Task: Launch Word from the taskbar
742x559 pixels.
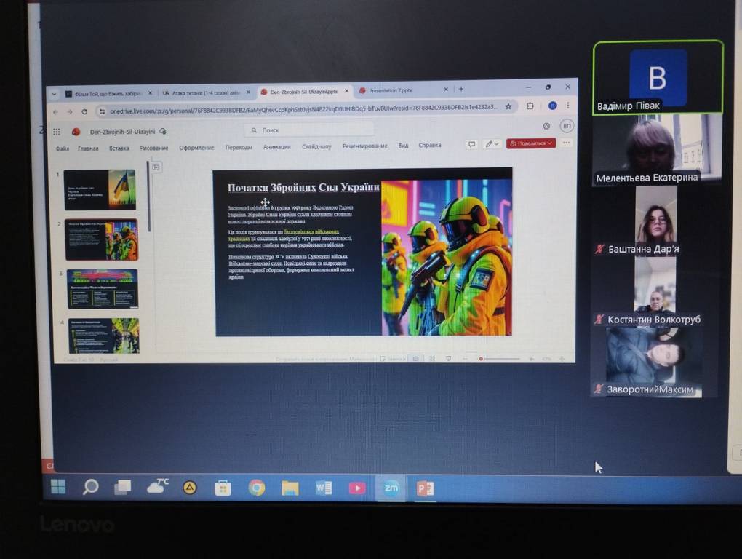Action: click(x=324, y=488)
